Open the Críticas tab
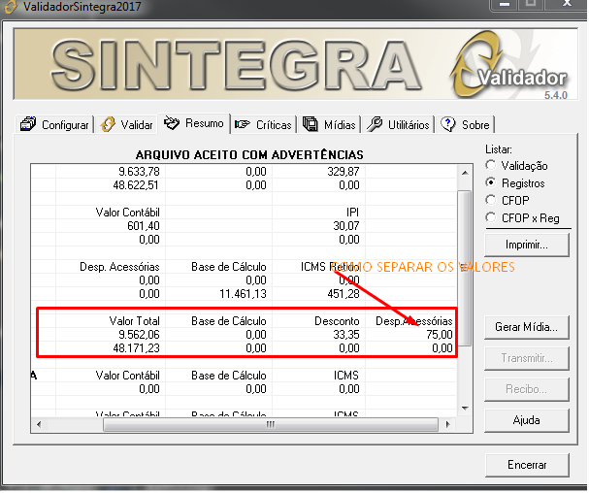The height and width of the screenshot is (493, 589). click(x=263, y=124)
